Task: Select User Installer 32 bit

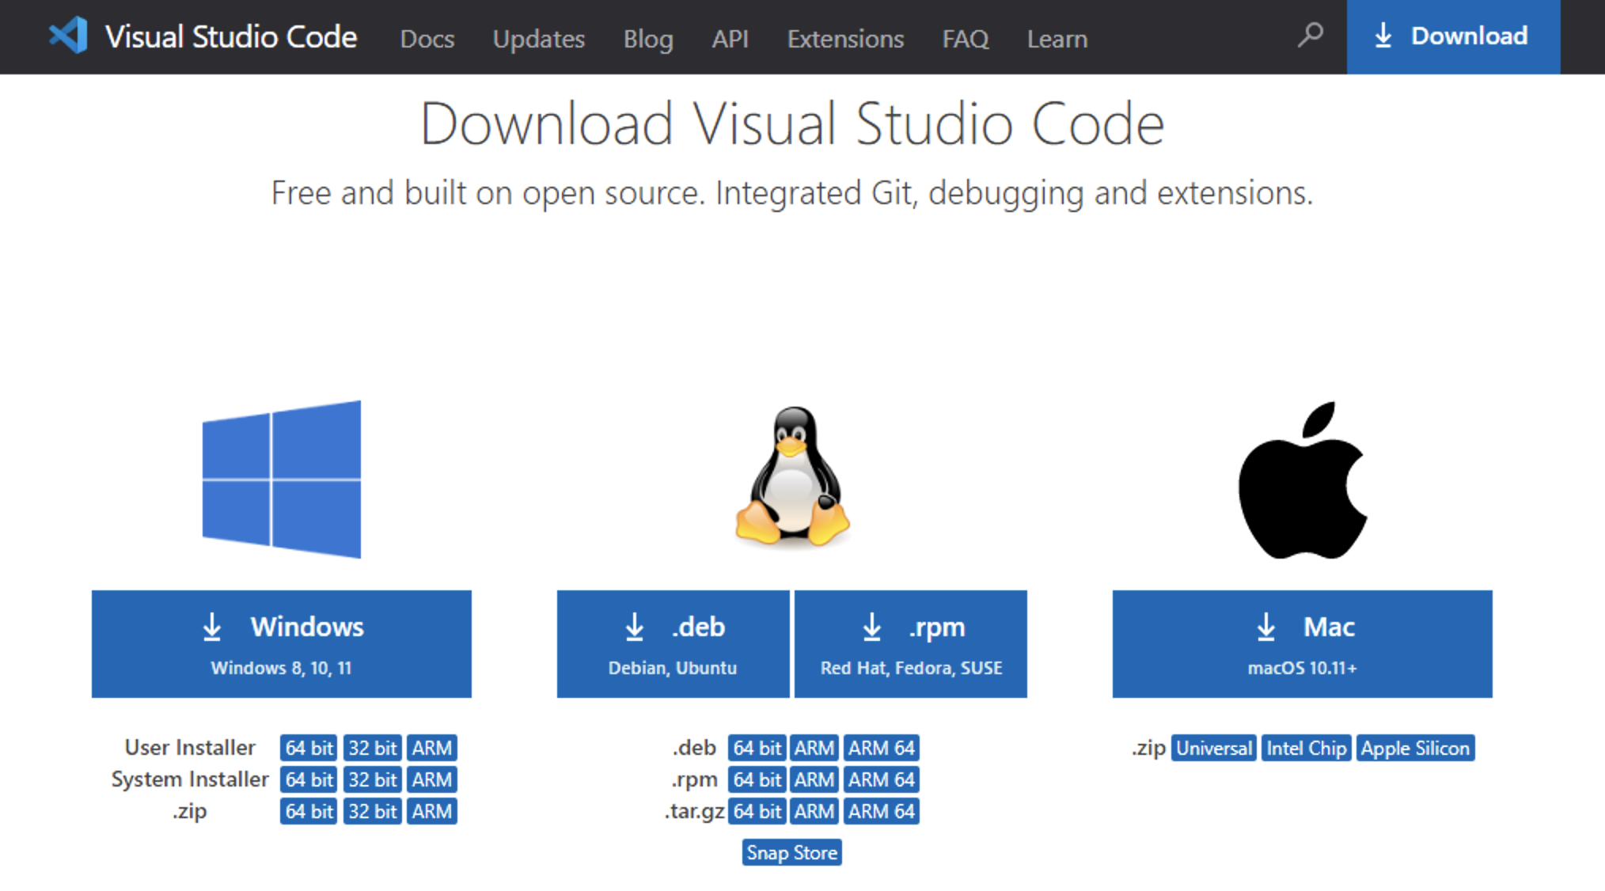Action: click(x=373, y=748)
